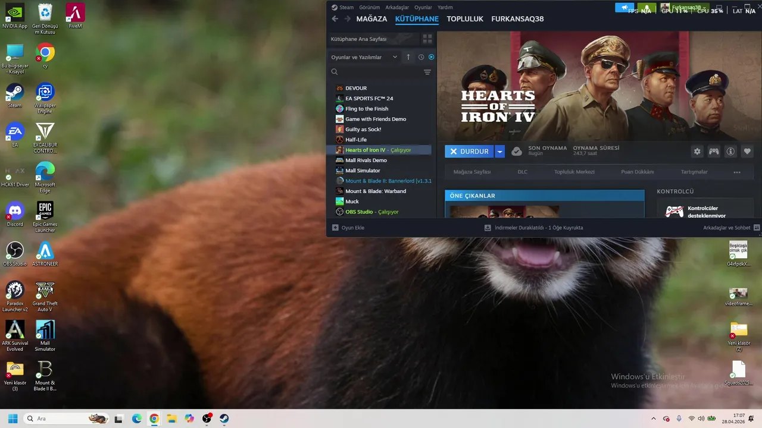Toggle the recent activity clock filter
Image resolution: width=762 pixels, height=428 pixels.
(421, 57)
